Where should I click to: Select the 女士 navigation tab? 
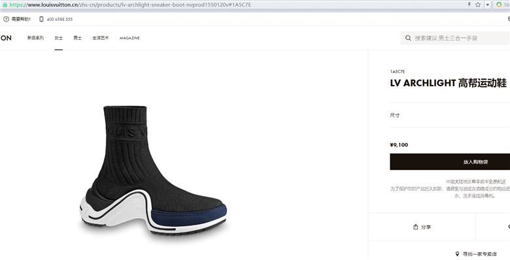click(x=59, y=38)
